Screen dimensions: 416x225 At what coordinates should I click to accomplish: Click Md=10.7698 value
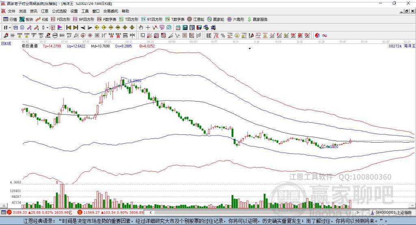[100, 46]
